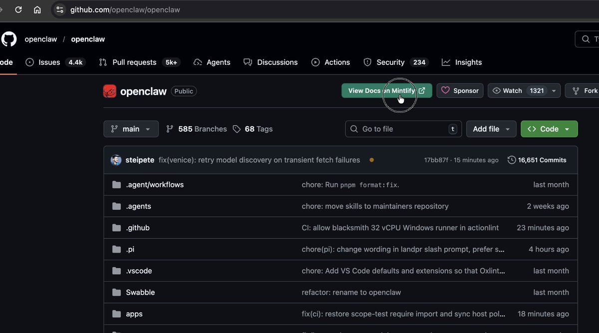Open the Swabble folder icon
The image size is (599, 333).
click(117, 292)
